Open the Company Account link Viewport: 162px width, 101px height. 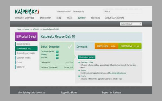[64, 11]
